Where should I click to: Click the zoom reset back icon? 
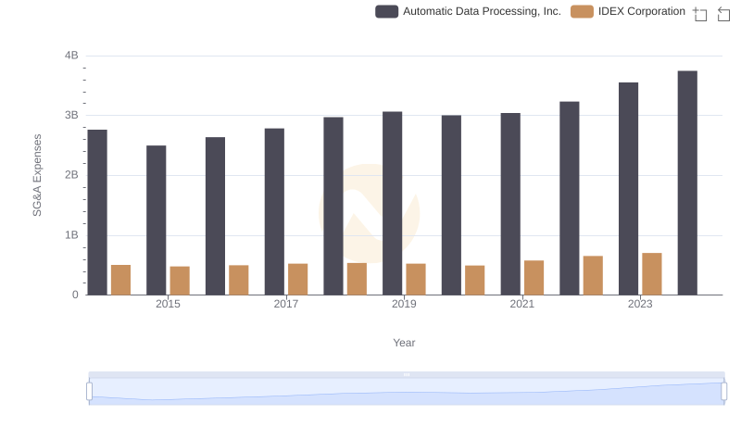pyautogui.click(x=723, y=14)
